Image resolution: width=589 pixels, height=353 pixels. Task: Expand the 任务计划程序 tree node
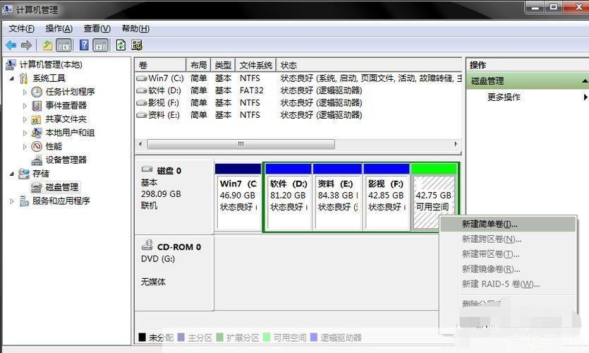tap(25, 92)
